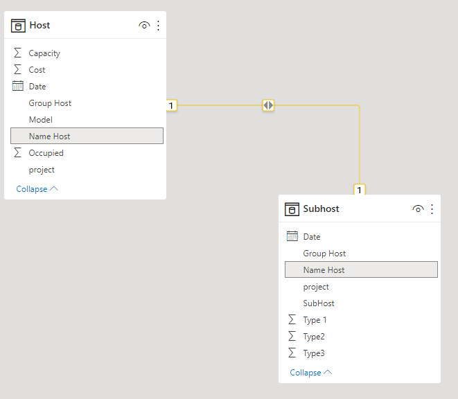The height and width of the screenshot is (399, 458).
Task: Select the Date field in Host table
Action: pyautogui.click(x=87, y=87)
